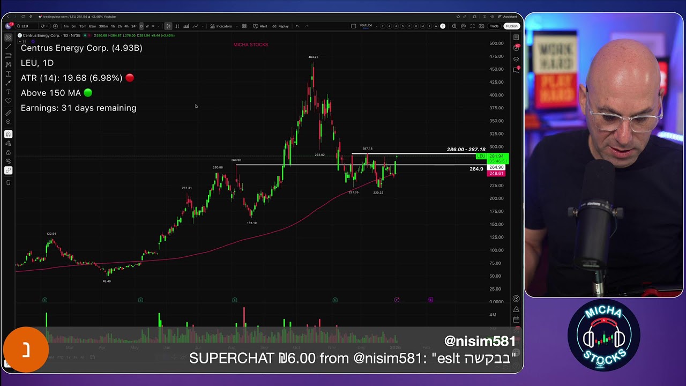The height and width of the screenshot is (386, 686).
Task: Select the XABCD patterns tool
Action: click(x=8, y=64)
